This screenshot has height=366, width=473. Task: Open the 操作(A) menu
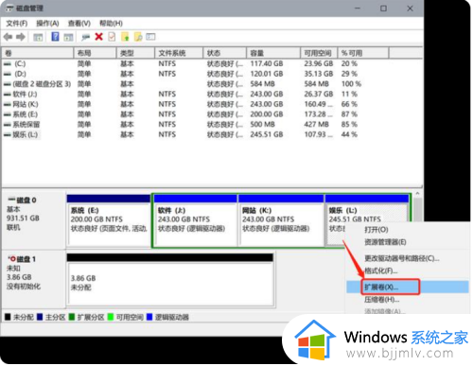tap(47, 24)
